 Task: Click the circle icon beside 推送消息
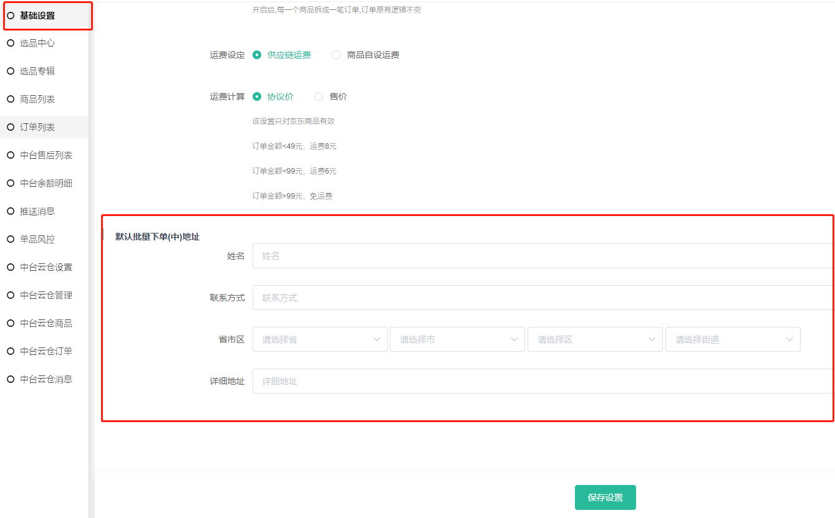11,211
